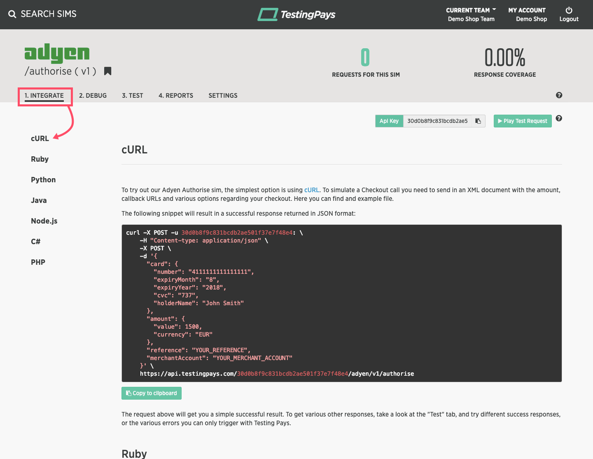
Task: Select Node.js in the language sidebar
Action: click(44, 221)
